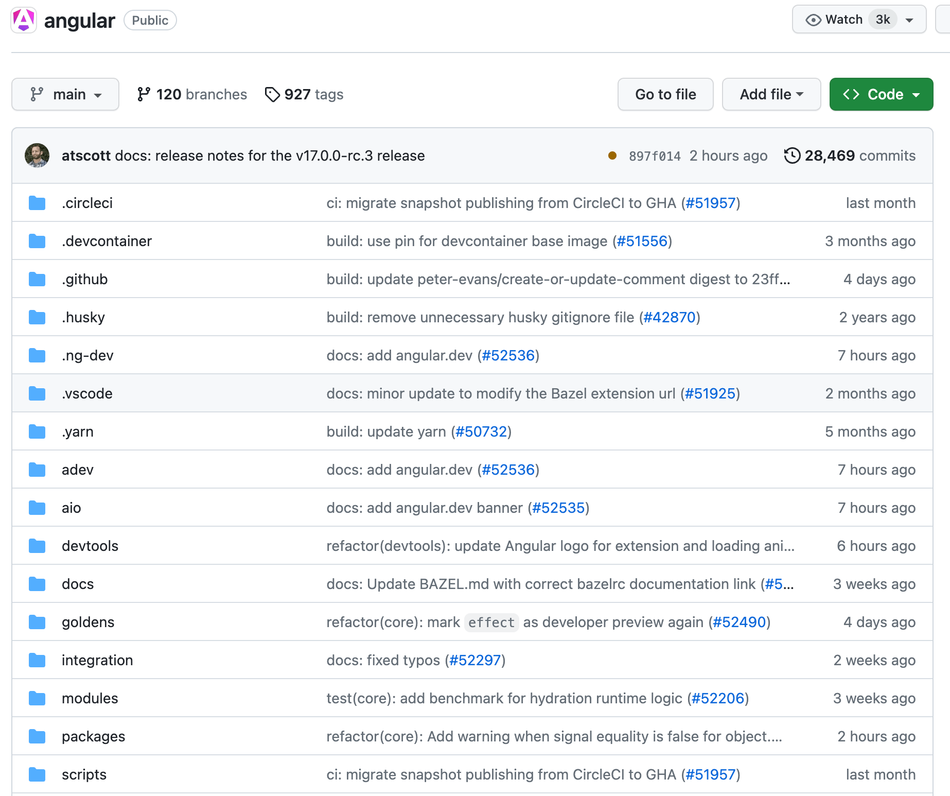Image resolution: width=950 pixels, height=796 pixels.
Task: Open the packages folder name
Action: (x=94, y=736)
